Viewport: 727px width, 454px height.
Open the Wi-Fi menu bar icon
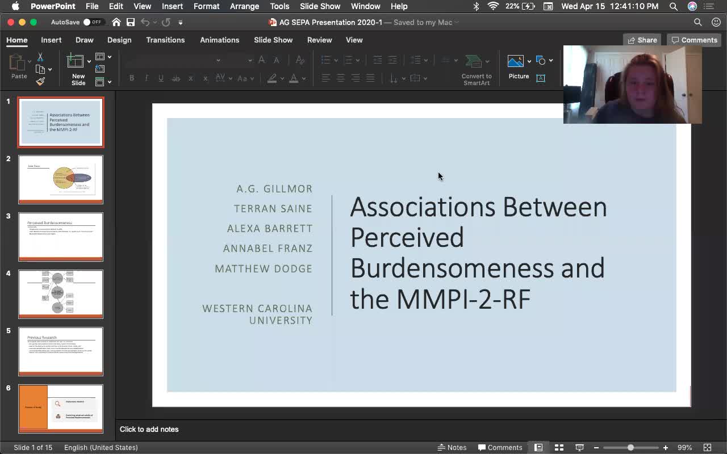(493, 6)
